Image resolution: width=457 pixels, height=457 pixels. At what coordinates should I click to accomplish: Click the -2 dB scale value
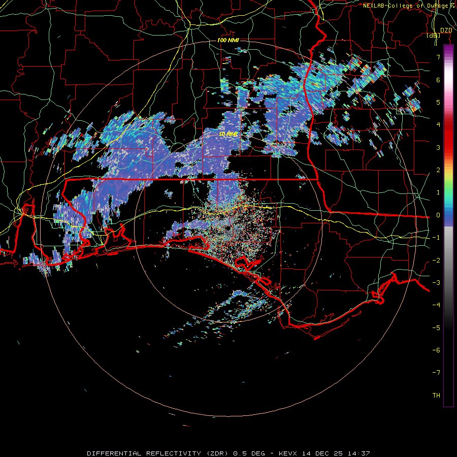coord(436,260)
